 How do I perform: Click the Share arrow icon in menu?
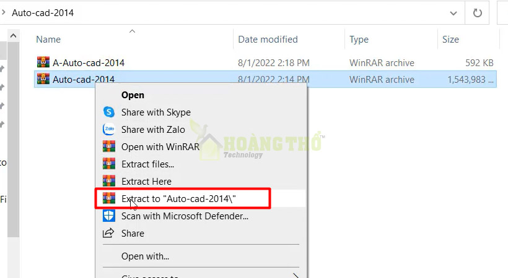(x=108, y=233)
